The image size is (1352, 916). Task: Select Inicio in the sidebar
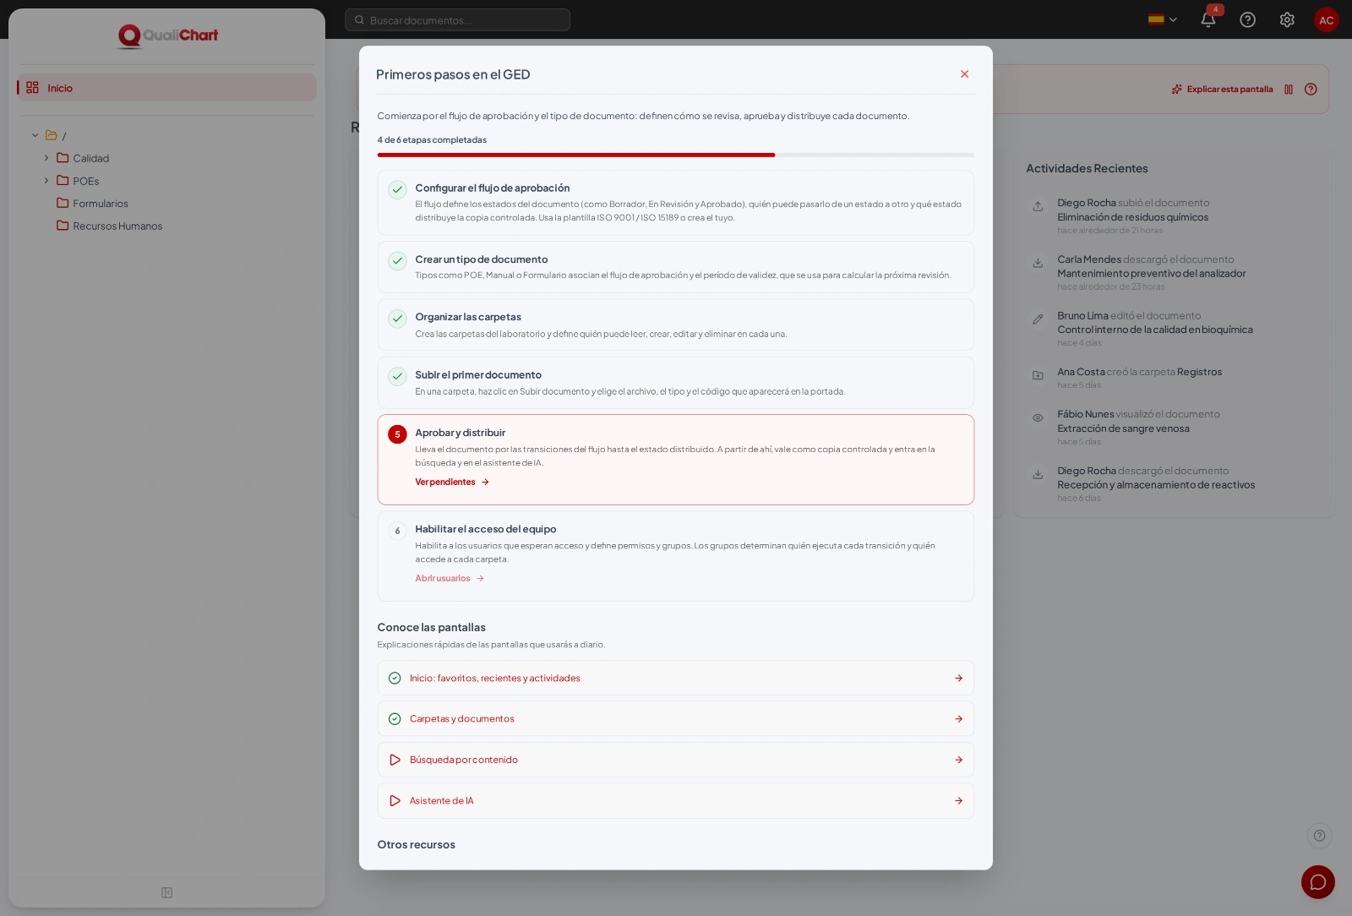coord(166,88)
